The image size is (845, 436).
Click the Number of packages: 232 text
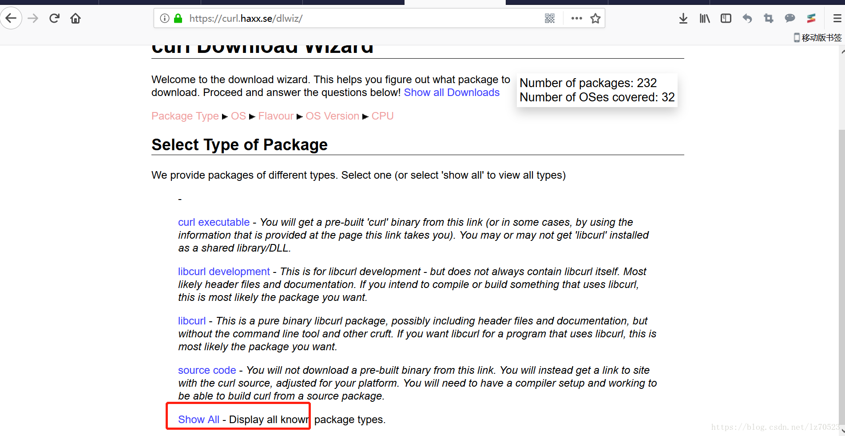588,83
